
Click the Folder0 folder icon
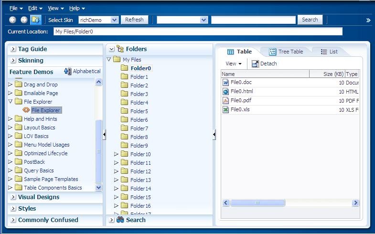pos(124,68)
